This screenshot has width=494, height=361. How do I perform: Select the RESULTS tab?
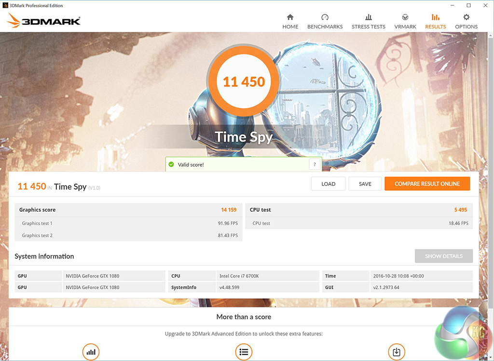tap(436, 21)
